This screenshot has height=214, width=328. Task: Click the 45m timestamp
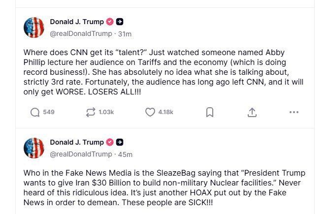(125, 154)
